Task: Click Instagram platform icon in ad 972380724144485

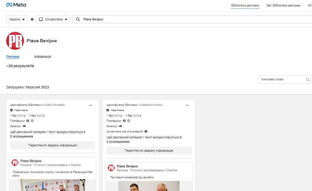Action: coord(32,121)
